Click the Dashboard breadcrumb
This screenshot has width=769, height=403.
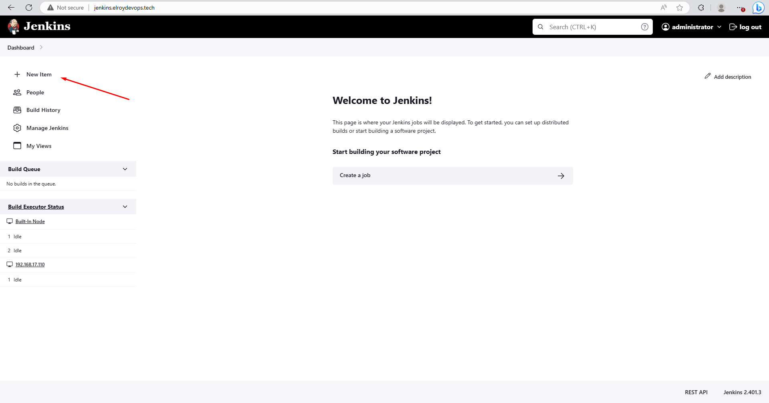tap(21, 48)
